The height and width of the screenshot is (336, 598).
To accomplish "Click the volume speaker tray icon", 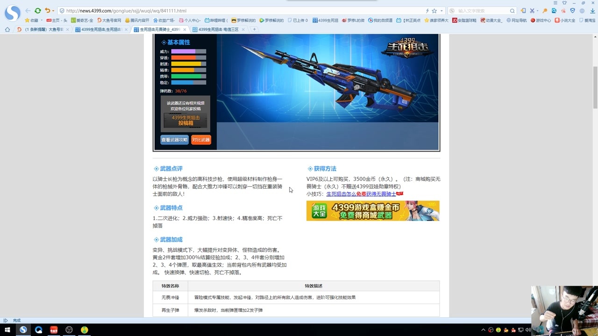I will [x=527, y=330].
